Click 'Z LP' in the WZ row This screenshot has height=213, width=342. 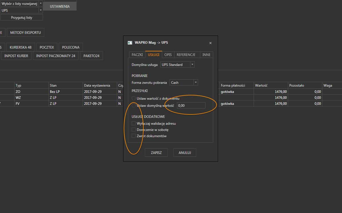pyautogui.click(x=66, y=98)
